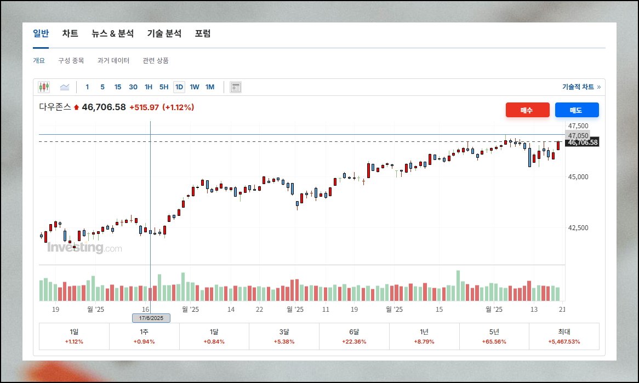Select the 6달 performance period

pyautogui.click(x=354, y=336)
